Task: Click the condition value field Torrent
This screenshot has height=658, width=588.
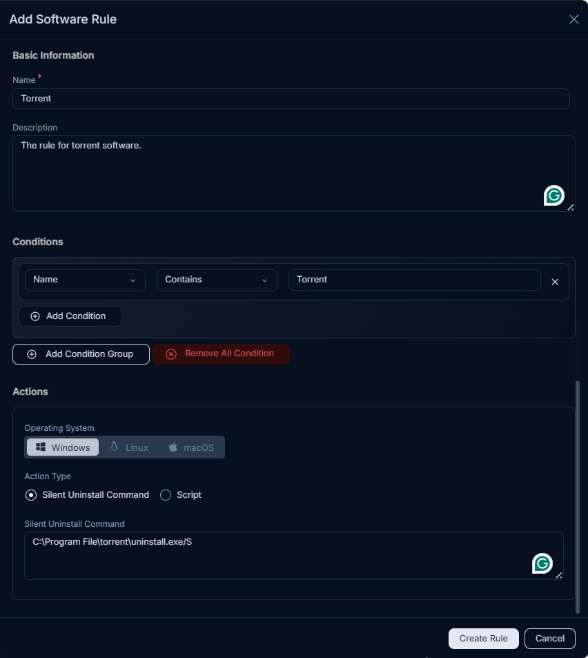Action: point(414,280)
